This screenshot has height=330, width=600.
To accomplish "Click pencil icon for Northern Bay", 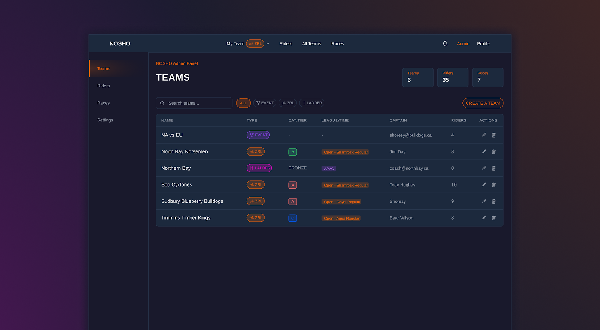I will pyautogui.click(x=484, y=168).
